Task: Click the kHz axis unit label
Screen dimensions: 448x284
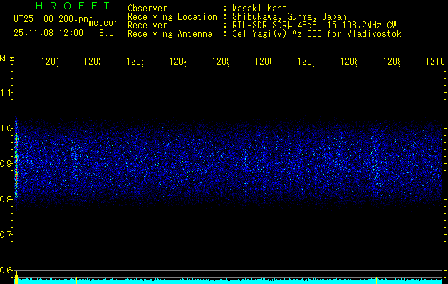Action: [7, 58]
